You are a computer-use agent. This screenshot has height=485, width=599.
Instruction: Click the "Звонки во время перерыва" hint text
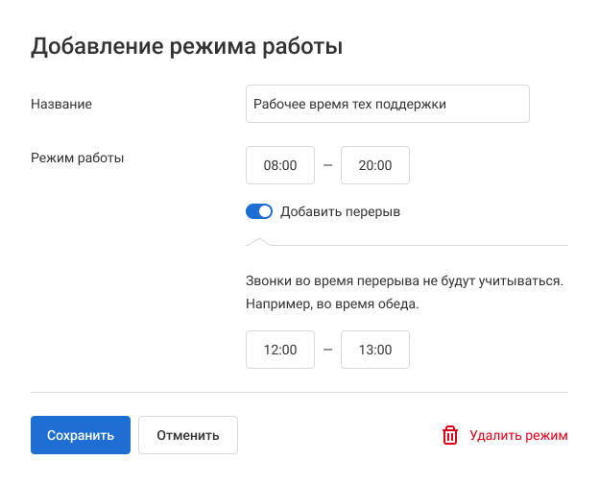click(403, 281)
